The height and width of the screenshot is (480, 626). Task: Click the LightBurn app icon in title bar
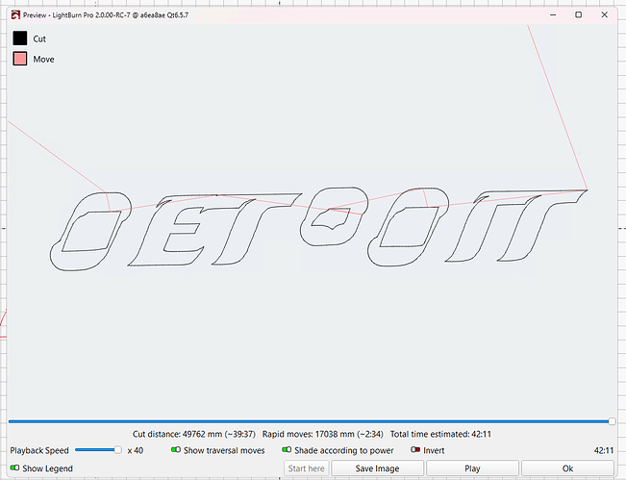(15, 15)
